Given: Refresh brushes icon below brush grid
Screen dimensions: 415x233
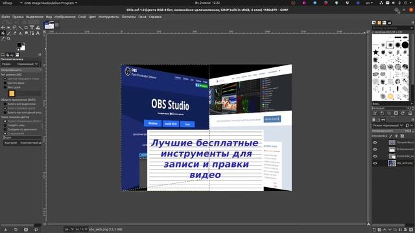Looking at the screenshot, I should 403,113.
